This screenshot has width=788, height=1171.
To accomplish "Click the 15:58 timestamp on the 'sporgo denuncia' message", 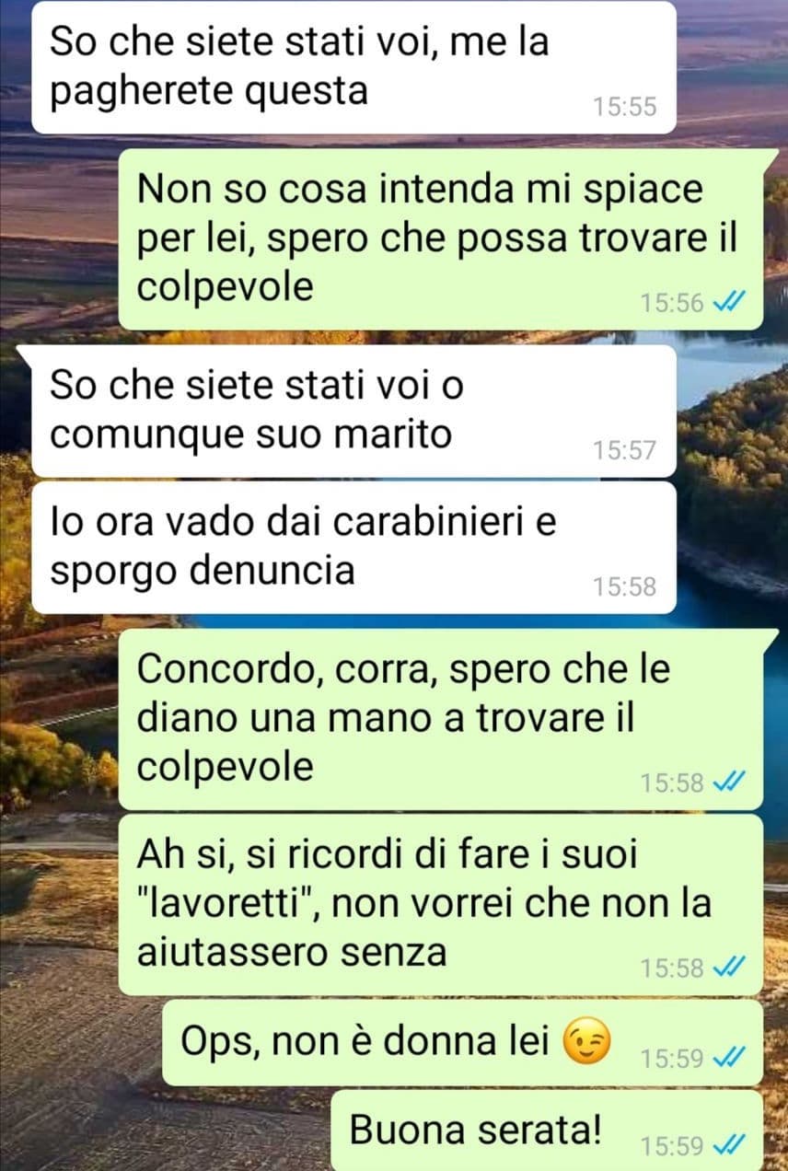I will click(624, 586).
